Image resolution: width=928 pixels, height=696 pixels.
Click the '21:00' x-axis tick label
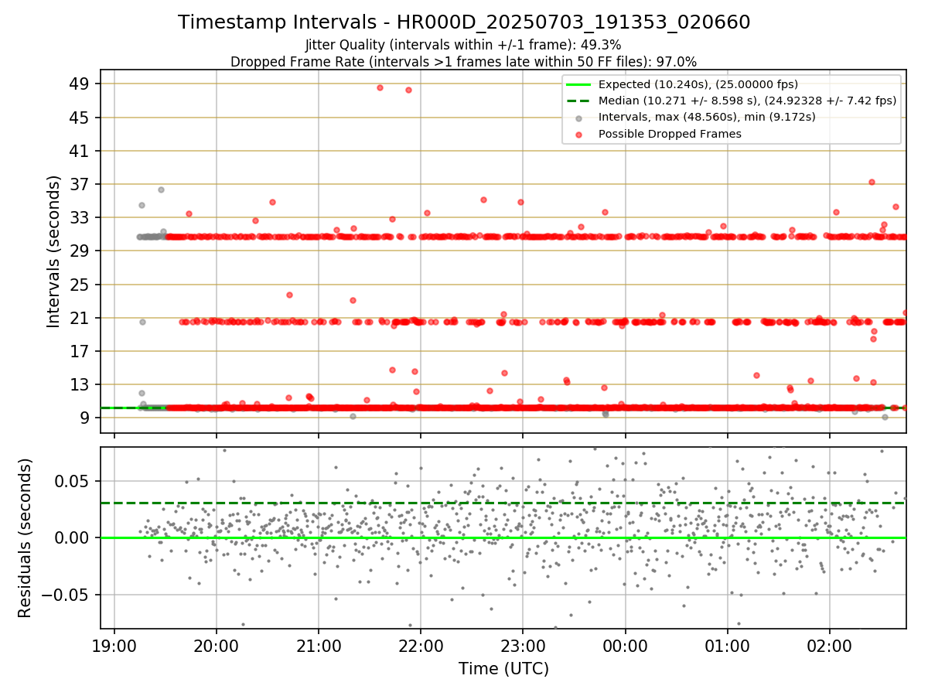319,645
